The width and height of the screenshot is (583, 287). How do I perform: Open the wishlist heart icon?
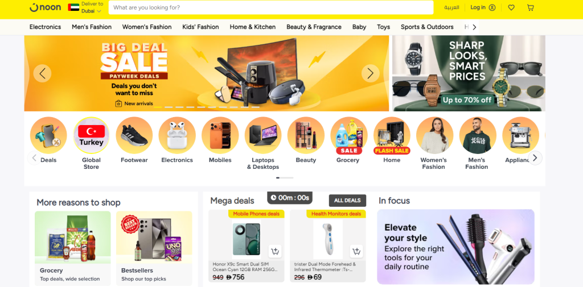click(x=511, y=7)
